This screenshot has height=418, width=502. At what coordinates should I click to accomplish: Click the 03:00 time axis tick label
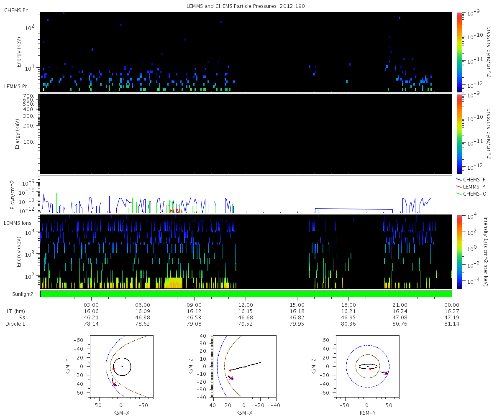(91, 305)
